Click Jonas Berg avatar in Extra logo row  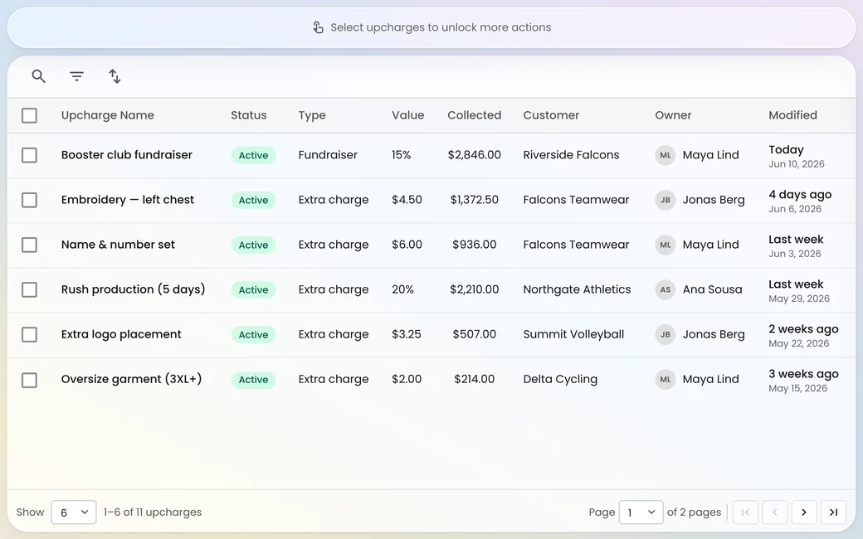[x=665, y=334]
